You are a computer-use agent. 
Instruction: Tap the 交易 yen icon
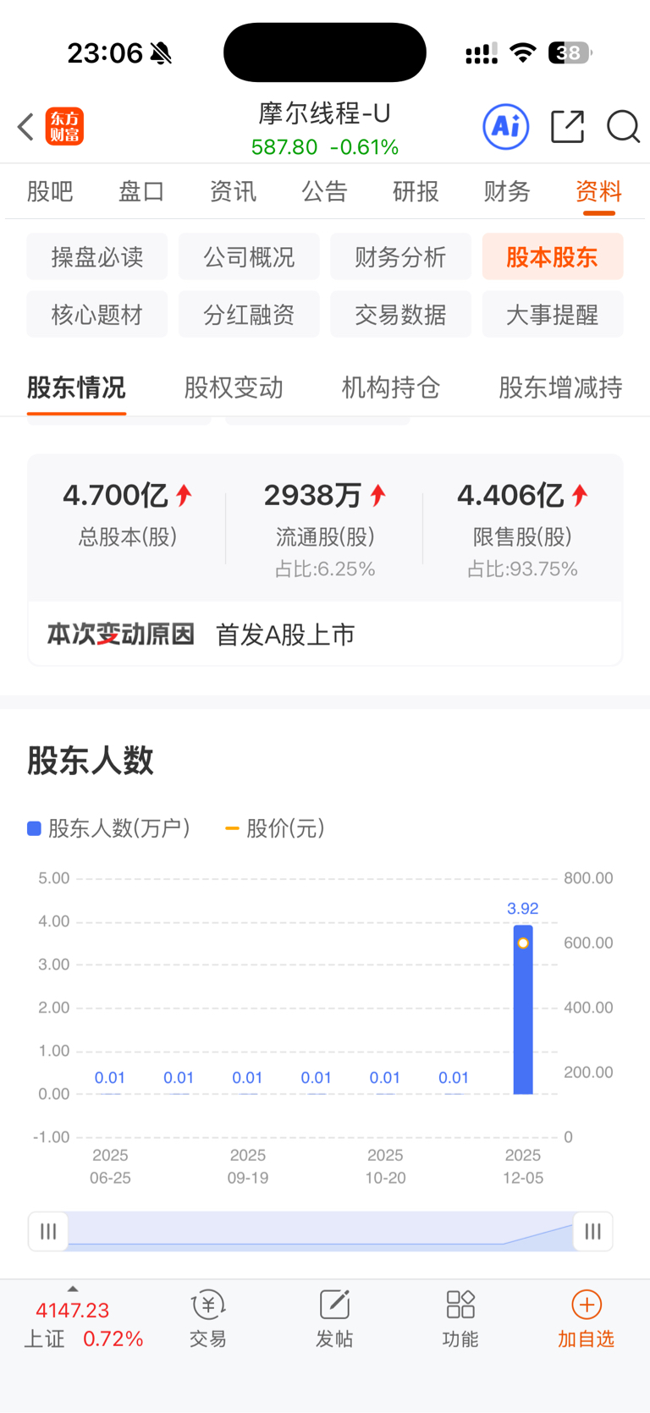[207, 1305]
